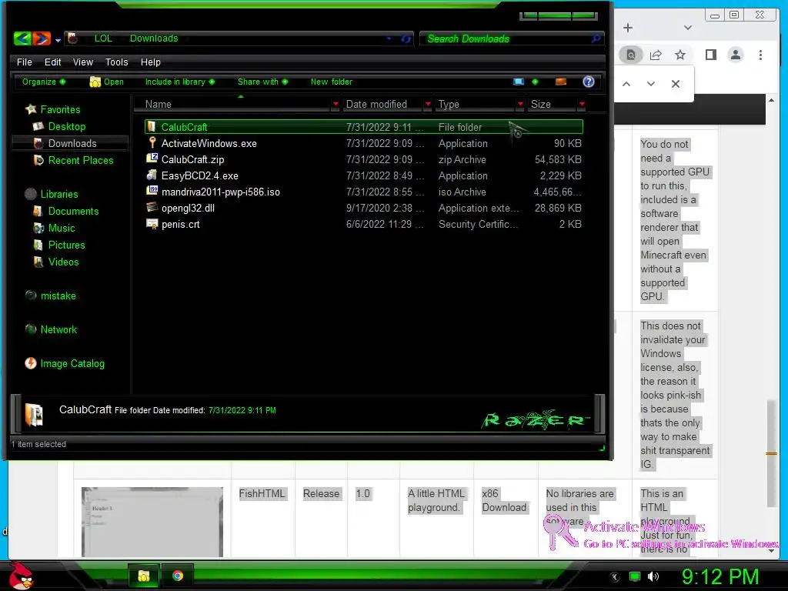
Task: Select the penis.crt certificate icon
Action: coord(152,224)
